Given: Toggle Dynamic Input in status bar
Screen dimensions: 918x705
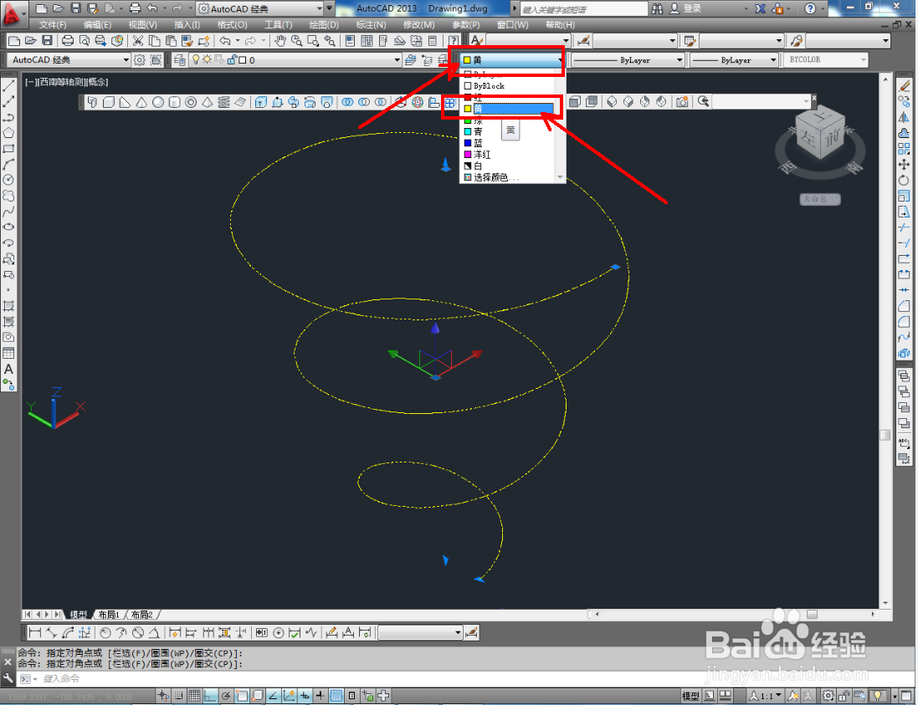Looking at the screenshot, I should pyautogui.click(x=305, y=696).
